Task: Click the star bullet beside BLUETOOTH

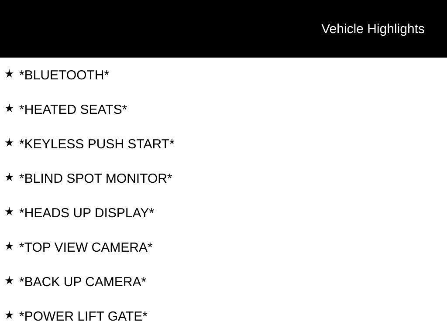Action: coord(9,74)
